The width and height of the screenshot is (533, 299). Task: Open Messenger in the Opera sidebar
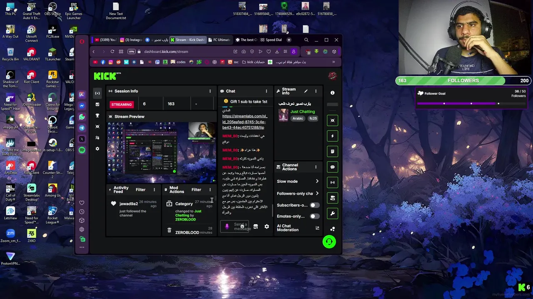(x=82, y=106)
